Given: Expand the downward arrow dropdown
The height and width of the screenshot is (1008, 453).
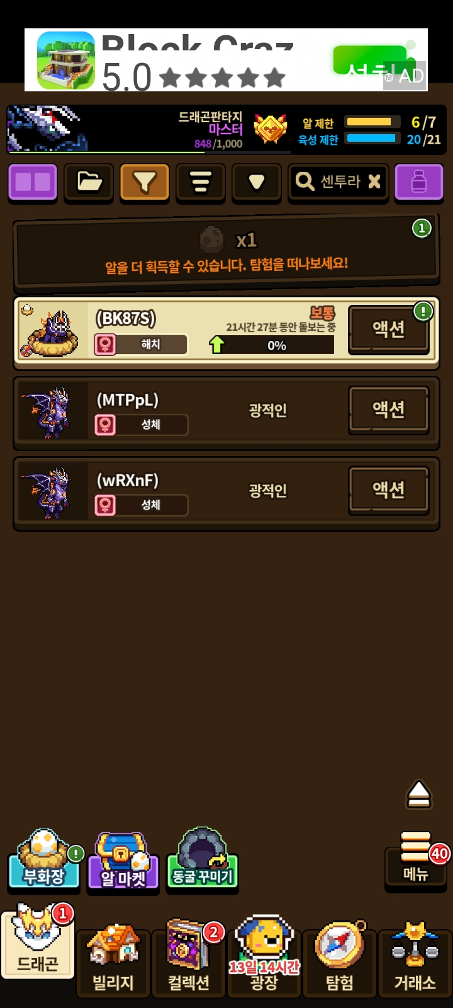Looking at the screenshot, I should click(256, 183).
